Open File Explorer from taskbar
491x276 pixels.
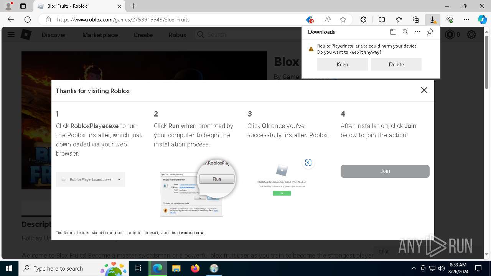click(x=176, y=268)
